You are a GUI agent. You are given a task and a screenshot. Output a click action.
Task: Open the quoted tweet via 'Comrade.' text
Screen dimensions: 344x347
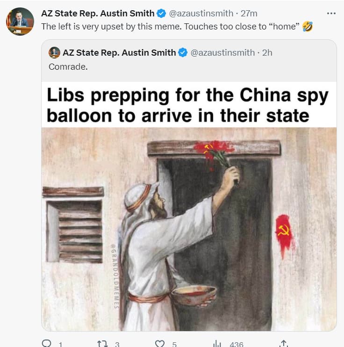(x=68, y=67)
